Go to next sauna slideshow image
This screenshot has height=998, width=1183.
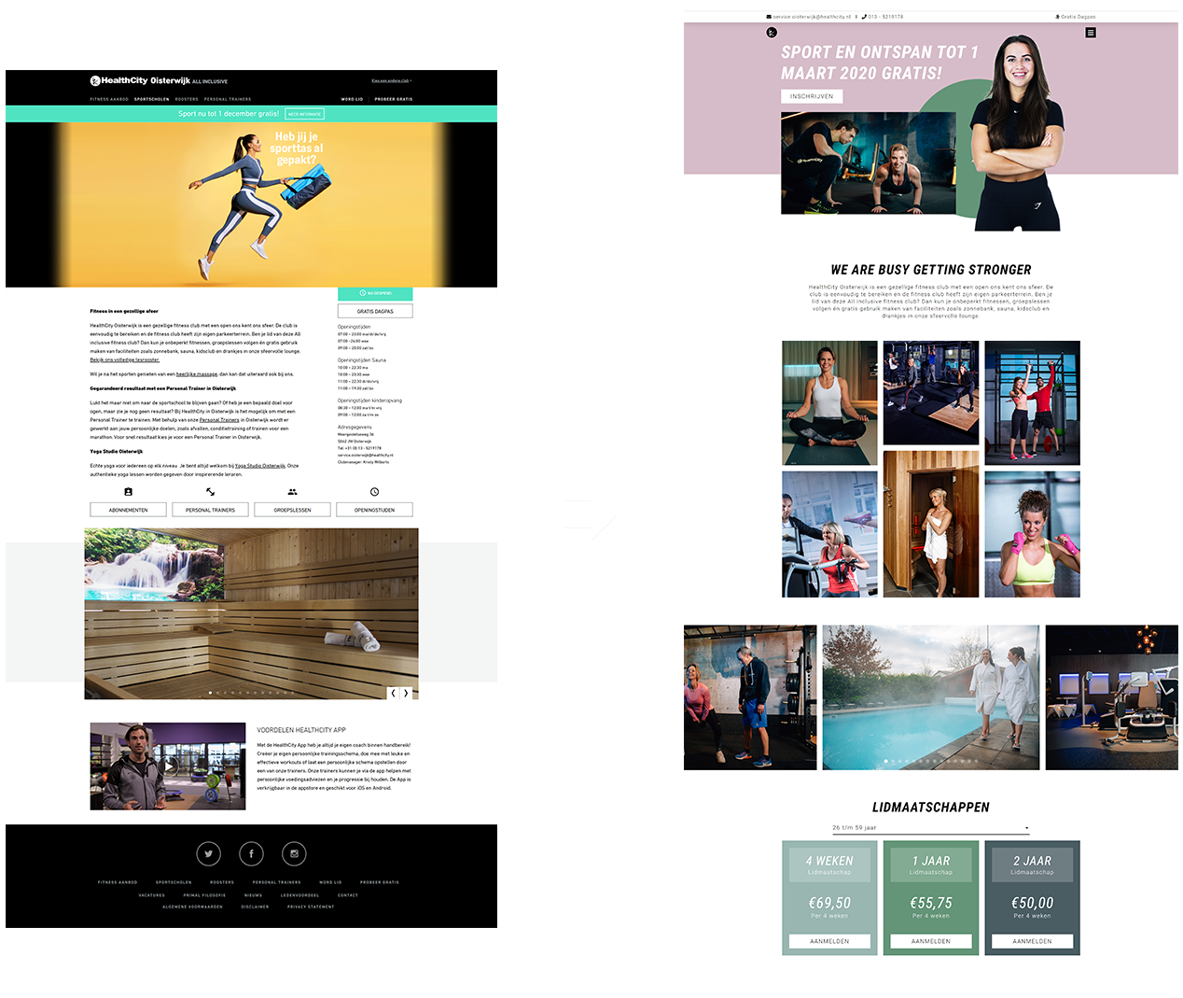406,693
